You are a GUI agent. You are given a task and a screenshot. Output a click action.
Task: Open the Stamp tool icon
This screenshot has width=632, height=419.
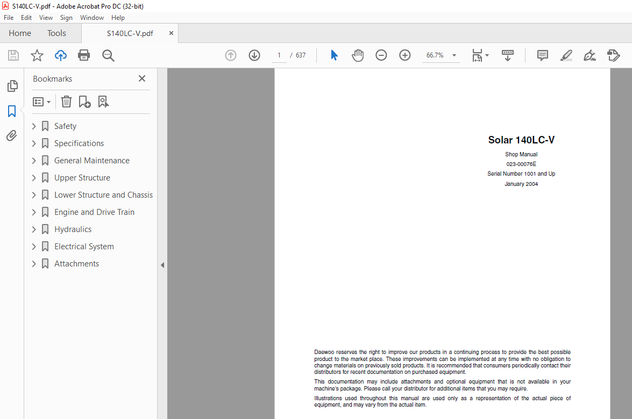614,55
